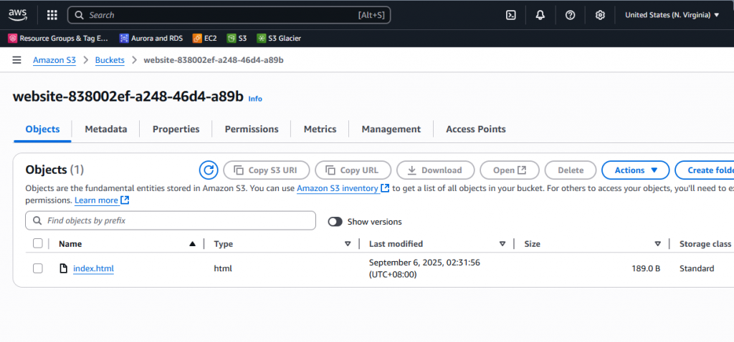Click the Create folder button
Screen dimensions: 734x342
[705, 170]
